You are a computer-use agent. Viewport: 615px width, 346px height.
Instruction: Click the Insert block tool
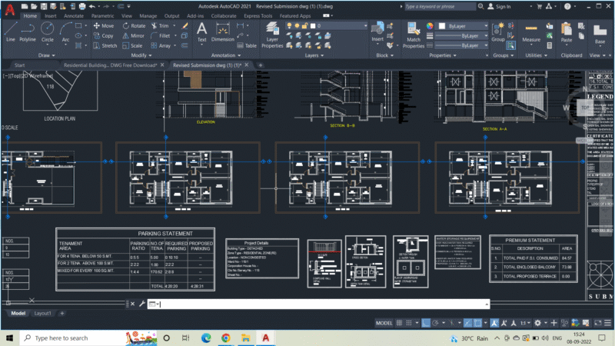point(377,32)
